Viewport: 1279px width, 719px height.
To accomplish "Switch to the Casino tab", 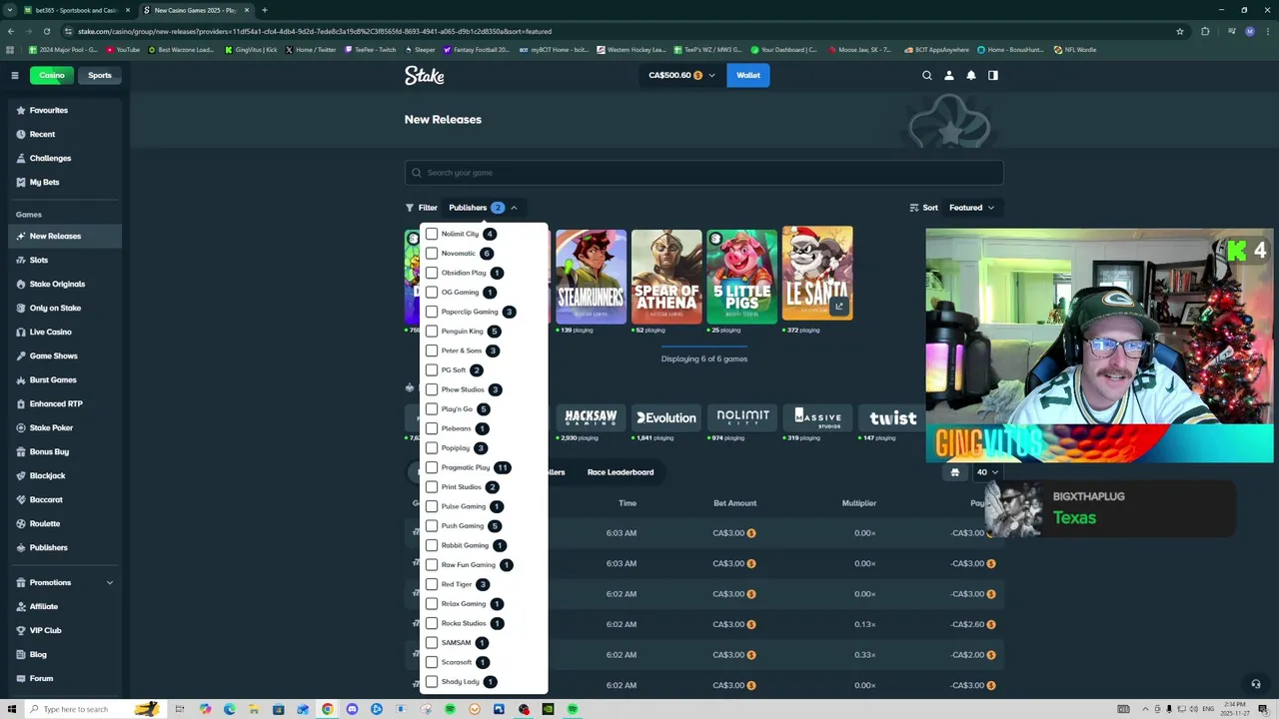I will pos(52,75).
